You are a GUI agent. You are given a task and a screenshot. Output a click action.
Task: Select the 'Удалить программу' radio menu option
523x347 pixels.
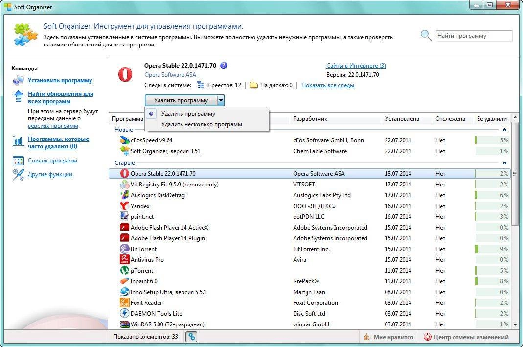click(x=207, y=114)
